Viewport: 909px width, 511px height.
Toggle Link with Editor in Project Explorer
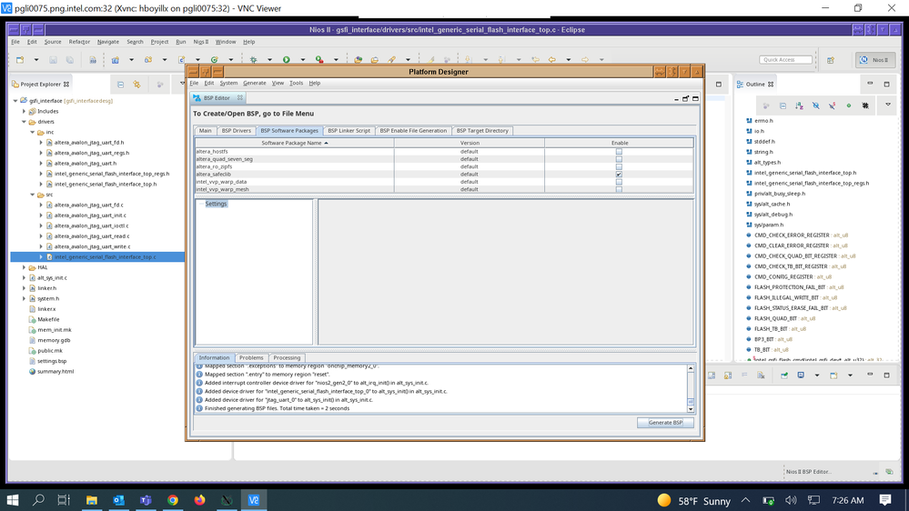(x=136, y=85)
